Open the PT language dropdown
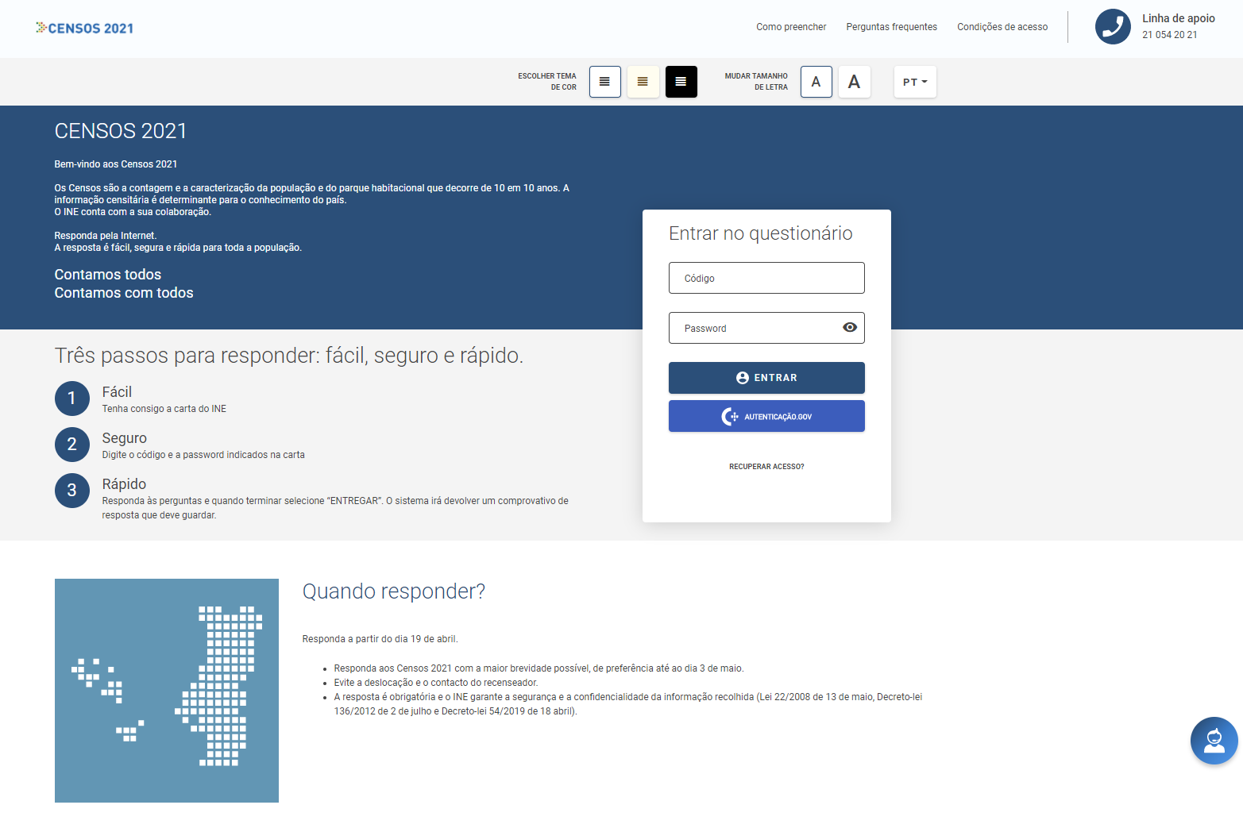 [x=914, y=82]
